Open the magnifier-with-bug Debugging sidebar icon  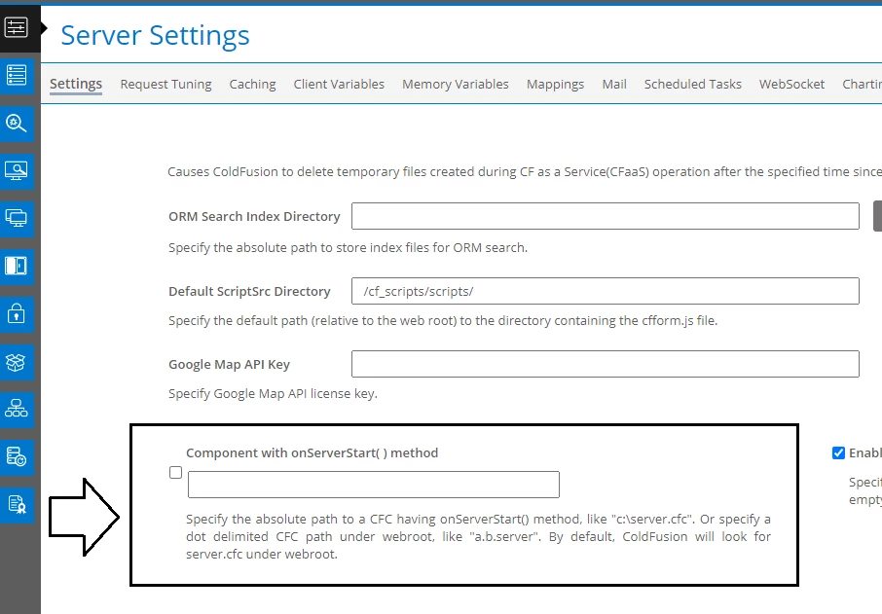(17, 123)
